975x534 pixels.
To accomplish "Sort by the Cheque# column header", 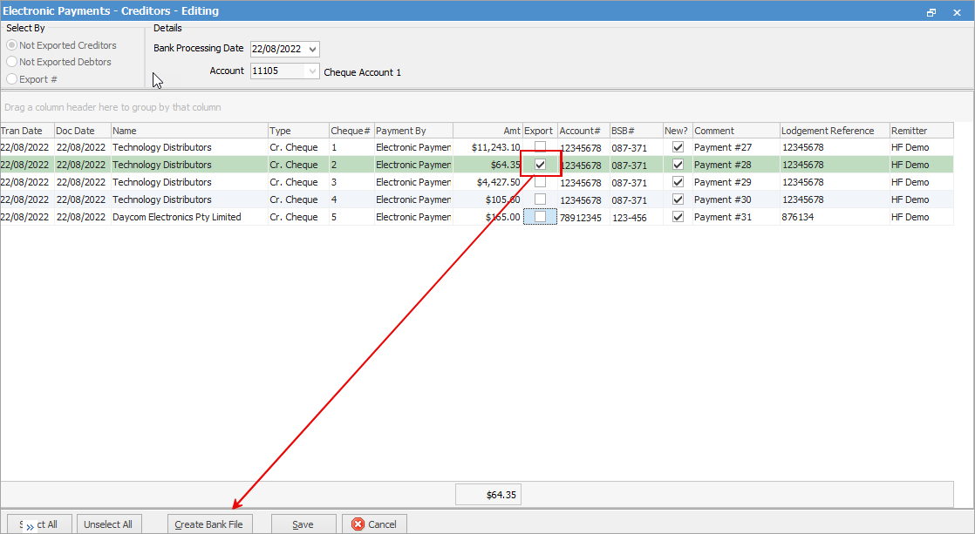I will tap(351, 131).
